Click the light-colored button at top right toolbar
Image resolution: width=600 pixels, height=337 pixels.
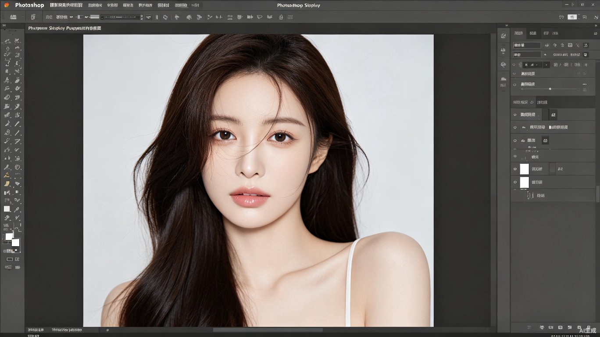[x=572, y=17]
